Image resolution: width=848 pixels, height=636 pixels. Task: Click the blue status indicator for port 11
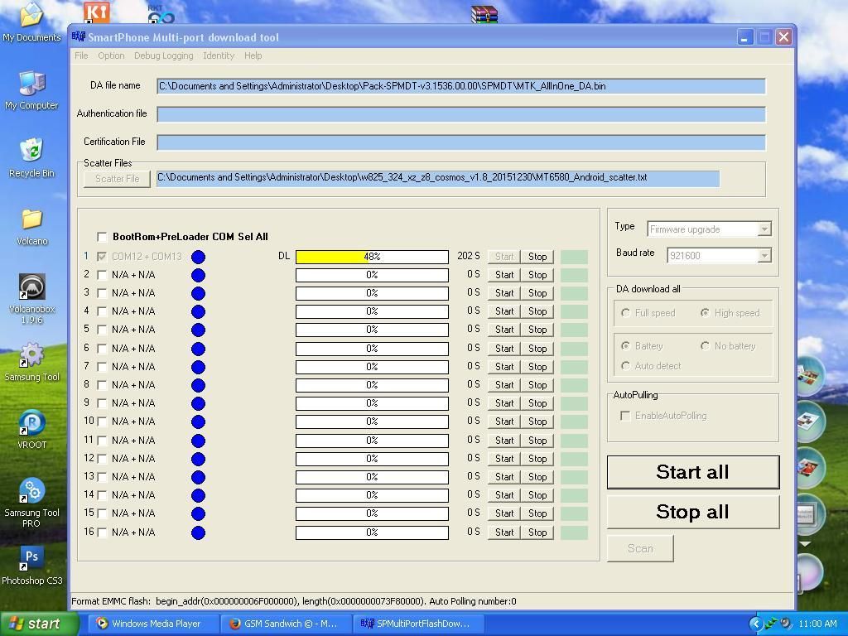199,441
